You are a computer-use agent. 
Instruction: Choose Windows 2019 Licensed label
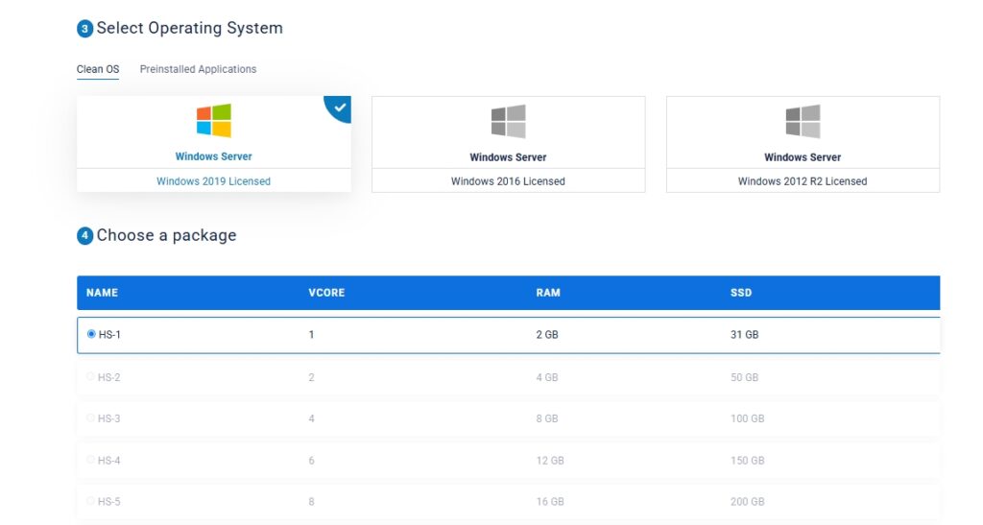(213, 181)
